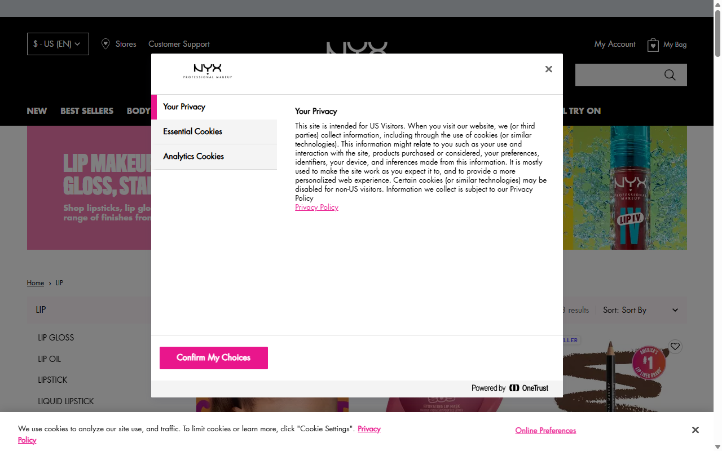Open the BEST SELLERS menu item

[x=87, y=111]
